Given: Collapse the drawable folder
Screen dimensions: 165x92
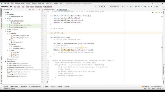Looking at the screenshot, I should (7, 33).
